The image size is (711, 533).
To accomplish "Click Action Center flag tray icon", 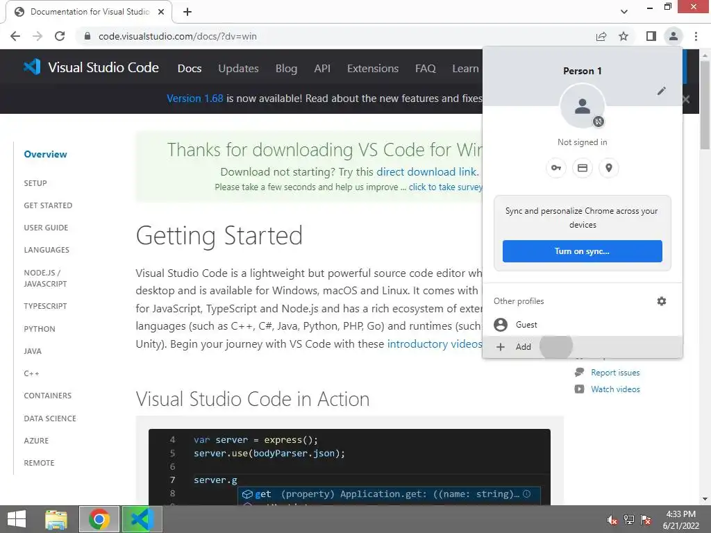I will (x=646, y=520).
